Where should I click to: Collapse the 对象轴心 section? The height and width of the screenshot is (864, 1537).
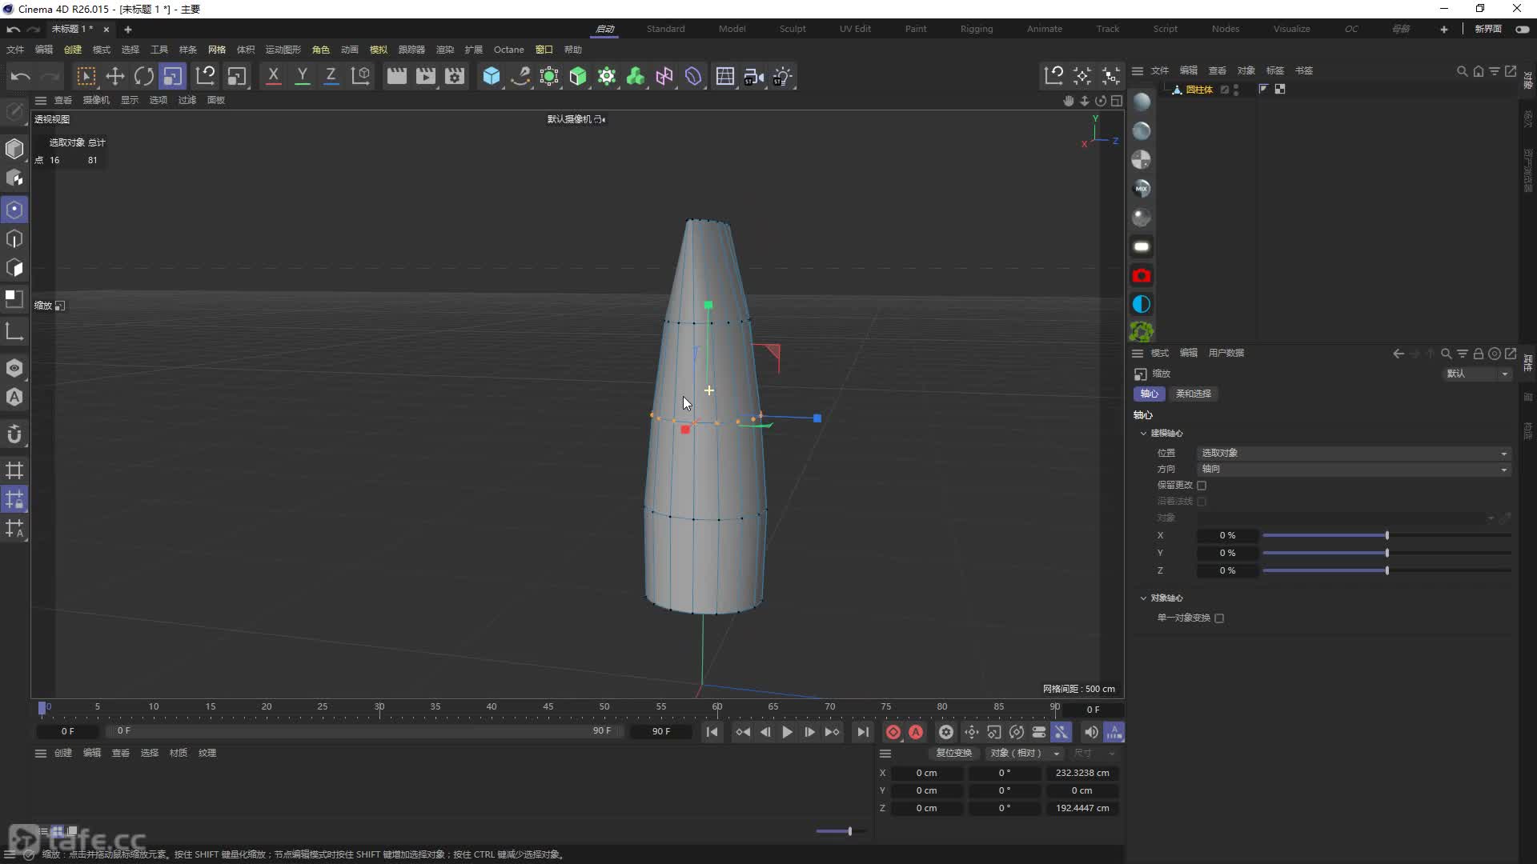click(1143, 598)
